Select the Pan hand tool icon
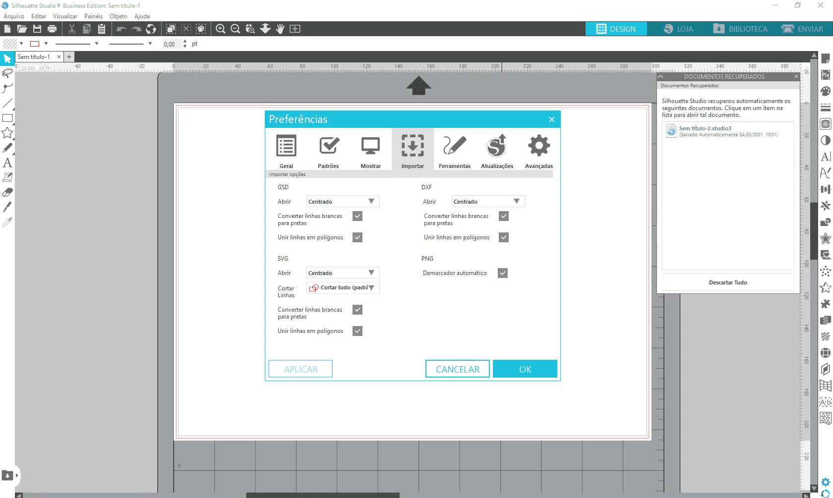The width and height of the screenshot is (833, 498). (280, 29)
